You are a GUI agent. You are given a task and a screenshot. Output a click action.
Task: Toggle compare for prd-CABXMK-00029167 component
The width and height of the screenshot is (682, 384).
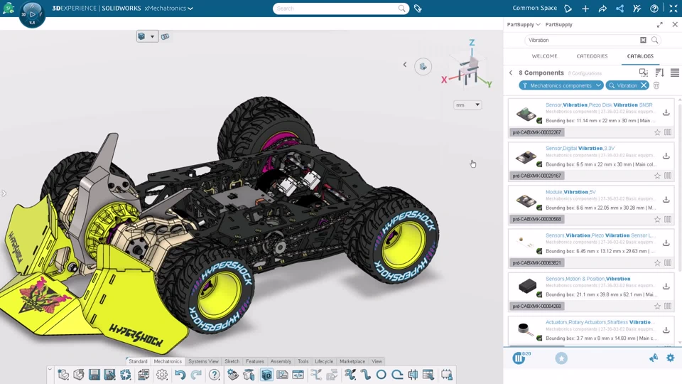[x=668, y=176]
